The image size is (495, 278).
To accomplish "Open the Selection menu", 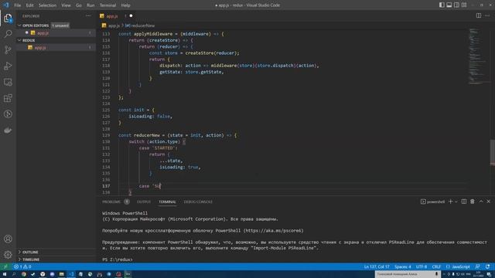I will click(x=47, y=5).
